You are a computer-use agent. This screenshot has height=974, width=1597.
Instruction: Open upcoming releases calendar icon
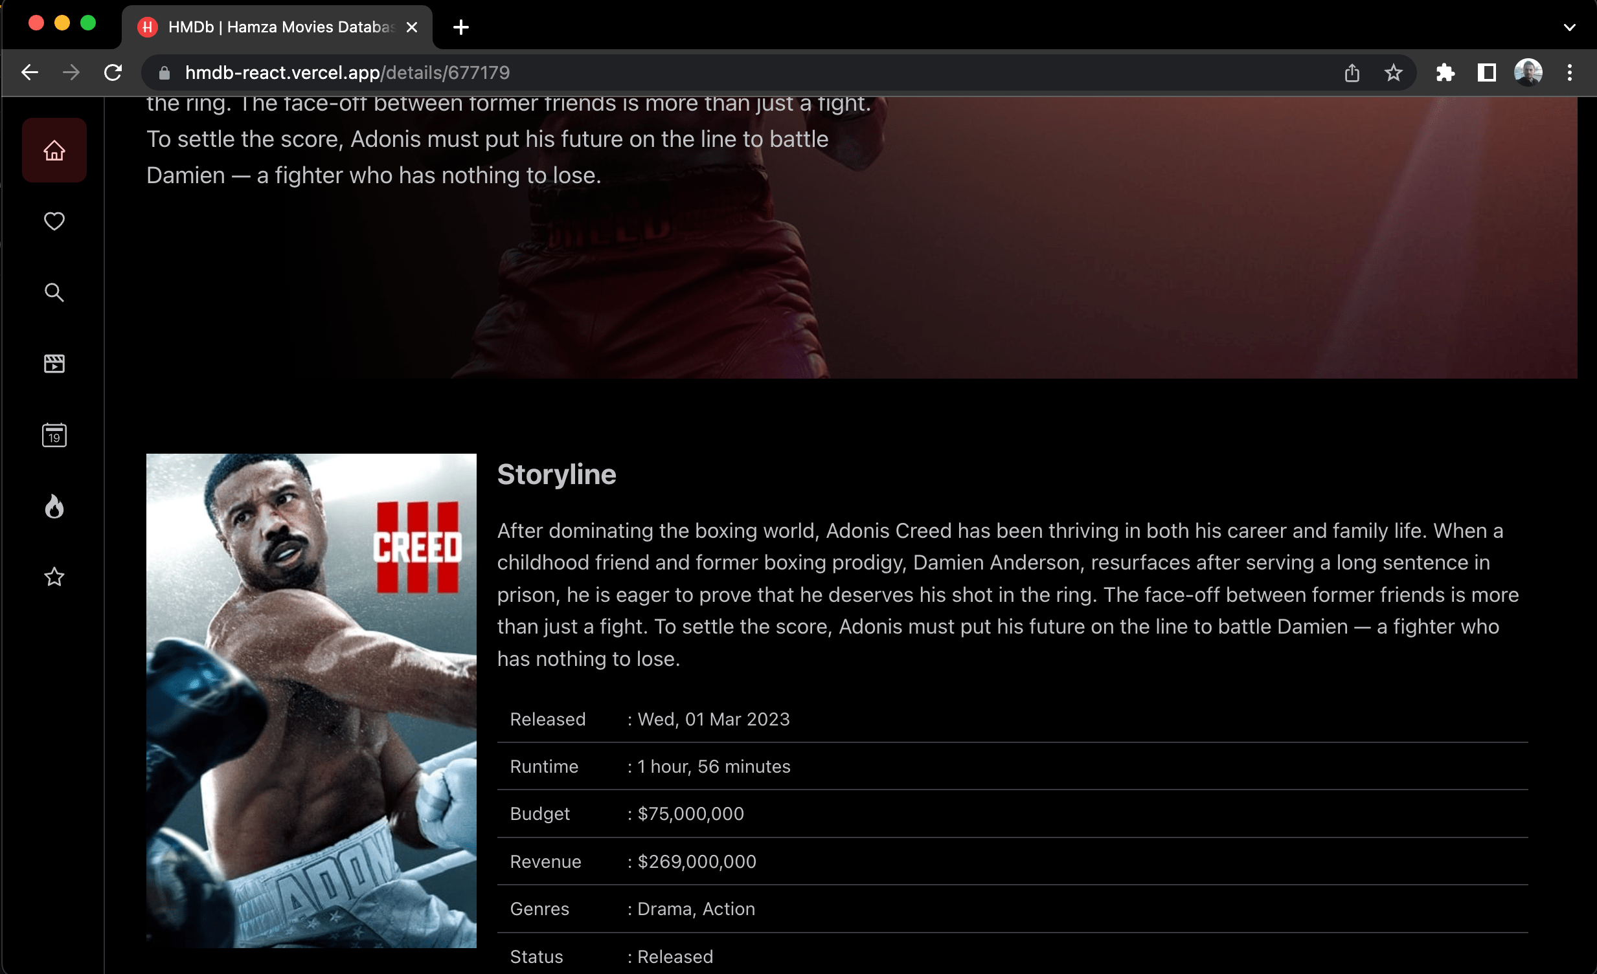(x=54, y=435)
